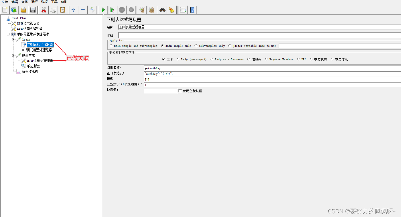Click the Stop sign toolbar icon
401x217 pixels.
(122, 10)
